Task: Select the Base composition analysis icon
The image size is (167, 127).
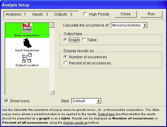Action: (x=27, y=28)
